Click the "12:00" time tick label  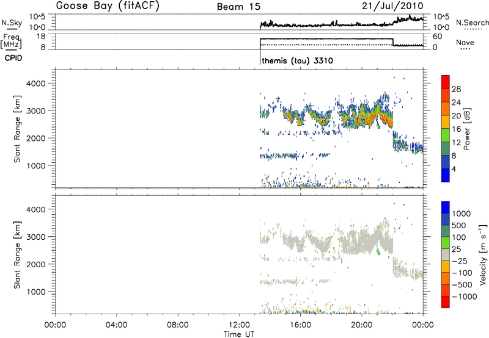pos(239,325)
